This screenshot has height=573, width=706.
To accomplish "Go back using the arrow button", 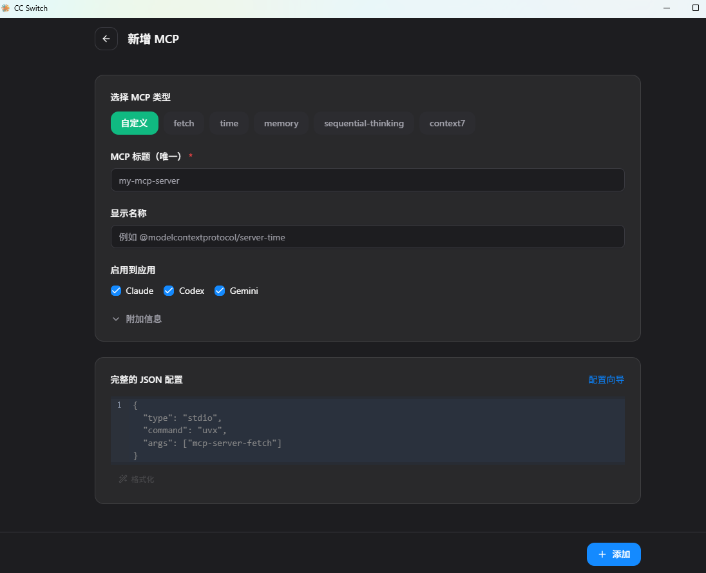I will click(106, 39).
